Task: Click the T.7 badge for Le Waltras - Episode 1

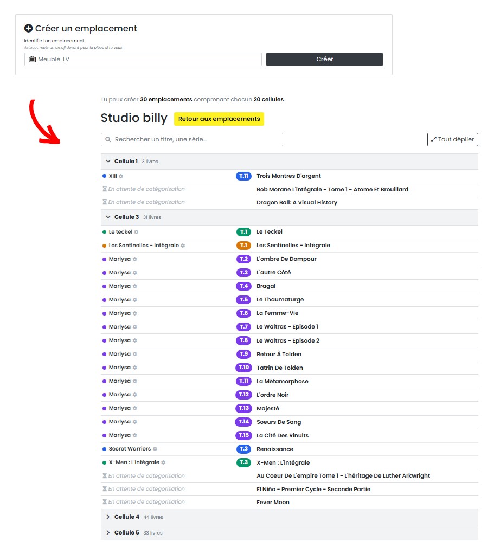Action: pyautogui.click(x=243, y=327)
